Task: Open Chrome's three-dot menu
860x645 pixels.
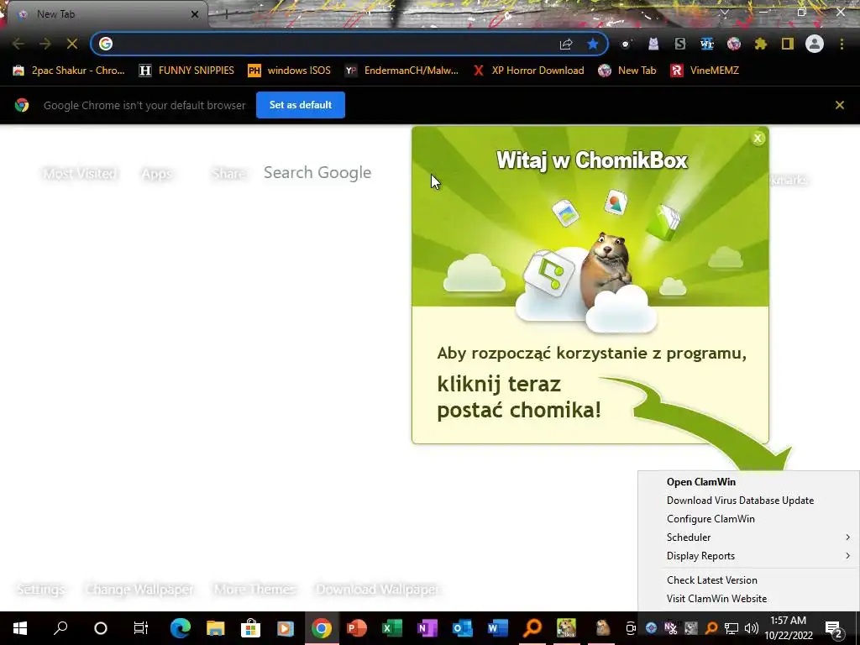Action: click(842, 44)
